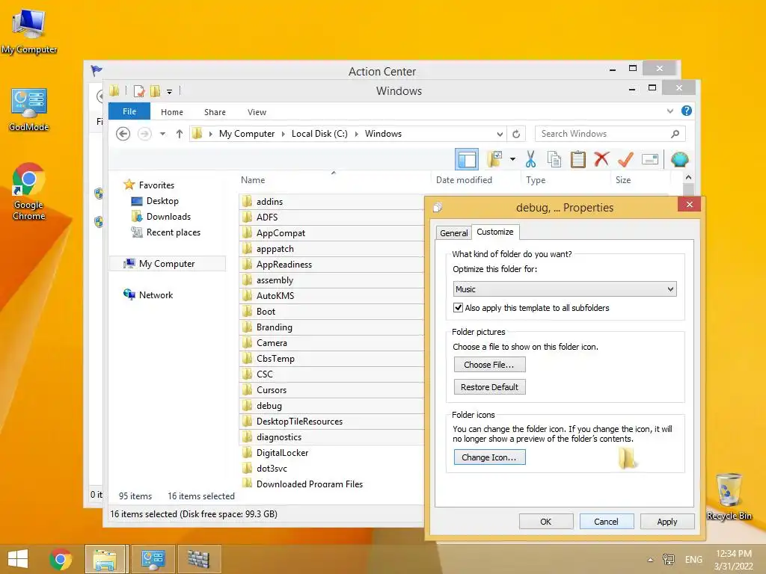Open My Computer desktop icon
Screen dimensions: 766x574
click(x=28, y=31)
